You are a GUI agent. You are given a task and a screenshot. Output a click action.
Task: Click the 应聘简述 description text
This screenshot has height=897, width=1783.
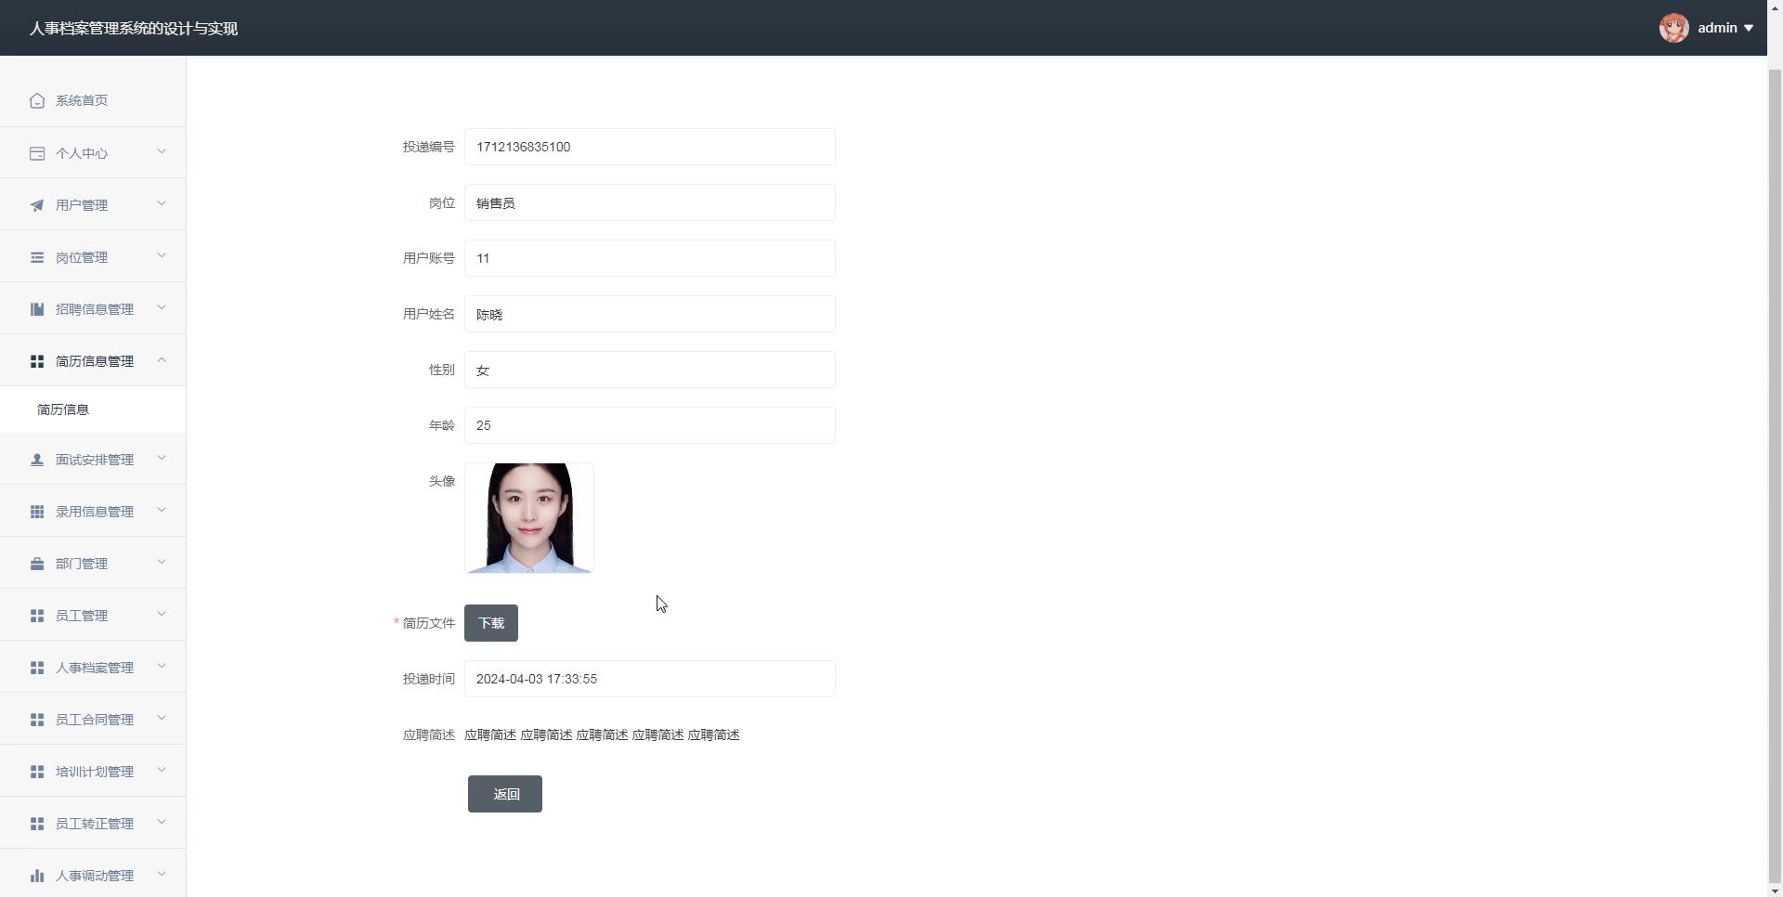(602, 734)
